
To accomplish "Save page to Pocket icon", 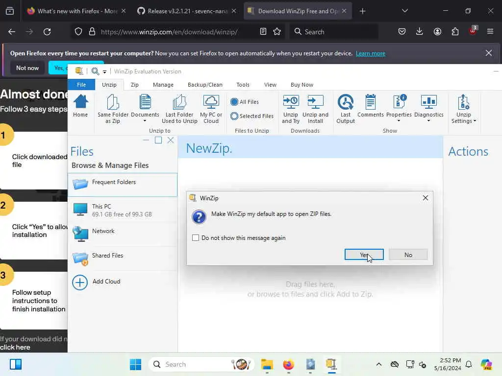I will click(402, 32).
